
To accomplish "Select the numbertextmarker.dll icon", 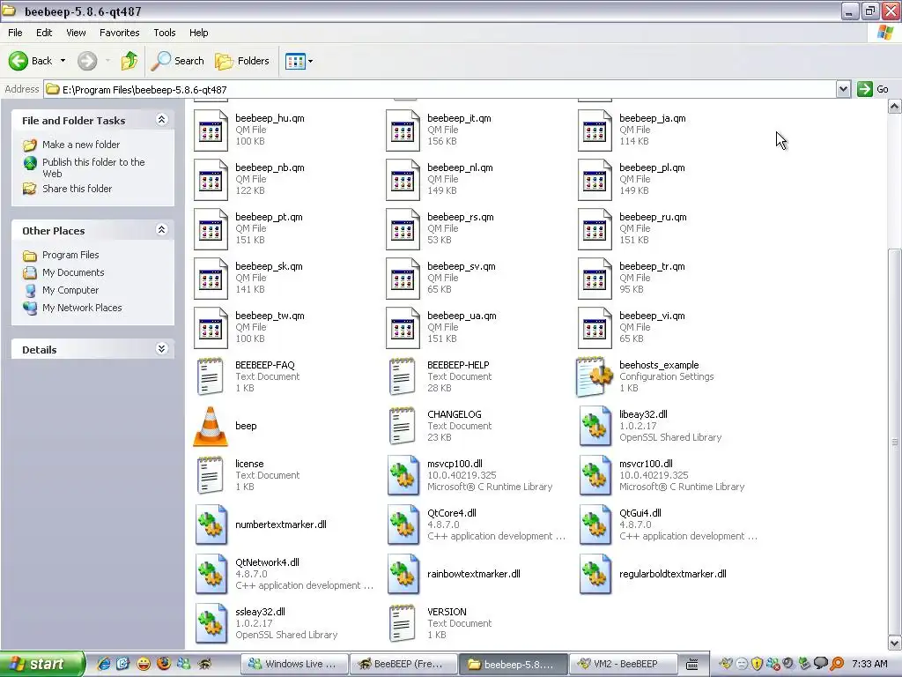I will coord(211,525).
